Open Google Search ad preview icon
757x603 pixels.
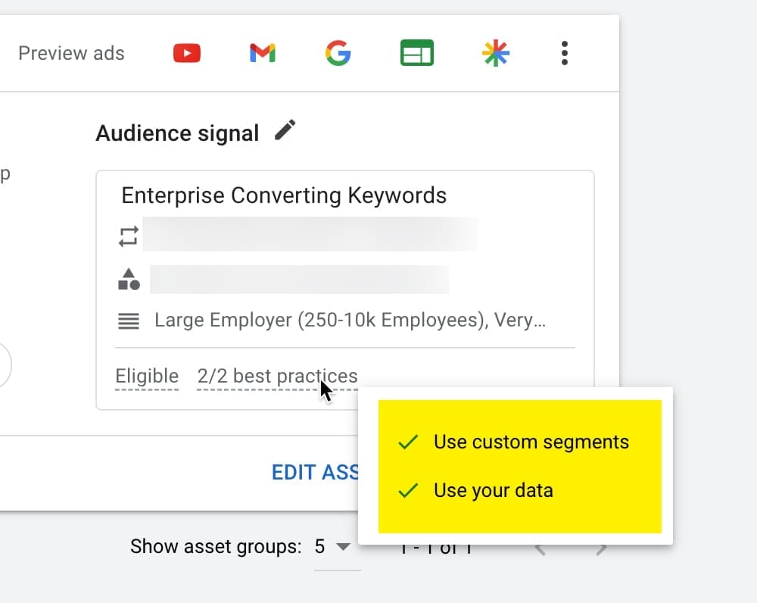338,53
